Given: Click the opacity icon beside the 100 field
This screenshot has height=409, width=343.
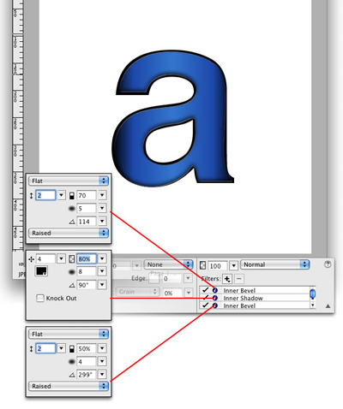Looking at the screenshot, I should click(202, 265).
